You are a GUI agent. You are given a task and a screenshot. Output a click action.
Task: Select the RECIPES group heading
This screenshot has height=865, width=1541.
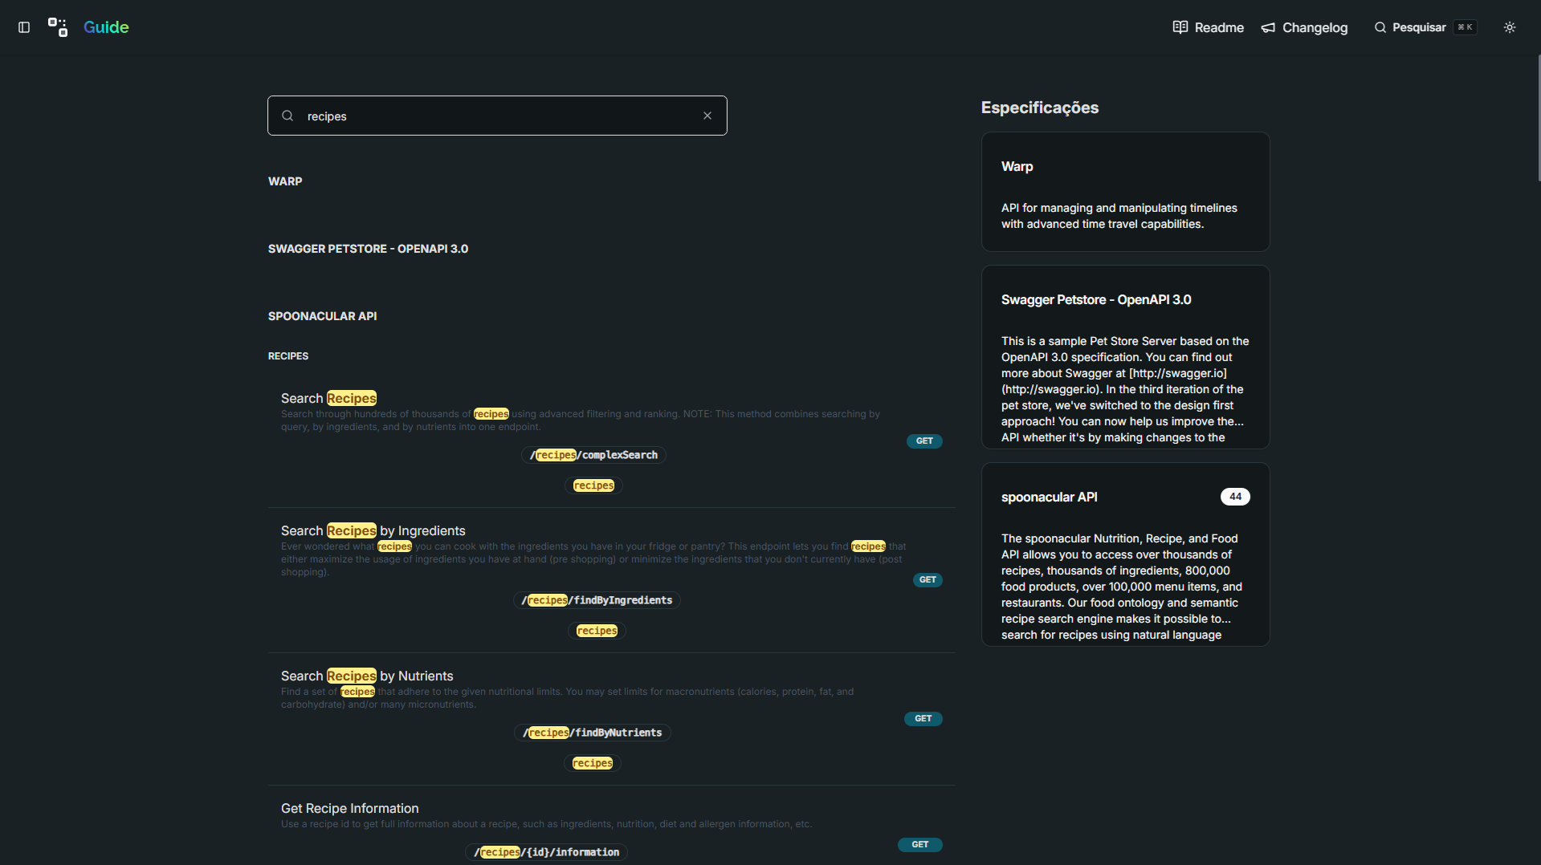click(288, 355)
